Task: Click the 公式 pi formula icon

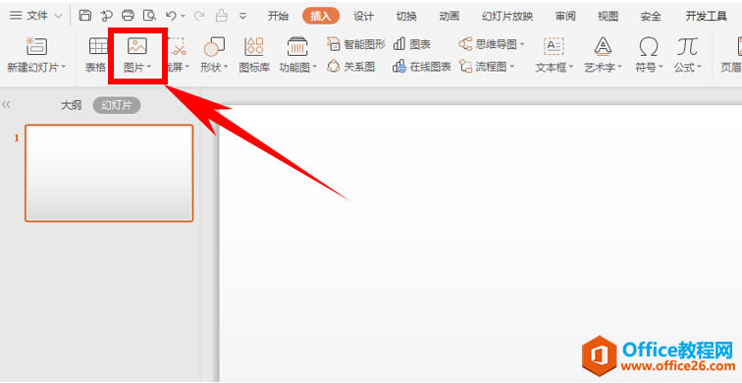Action: click(x=687, y=46)
